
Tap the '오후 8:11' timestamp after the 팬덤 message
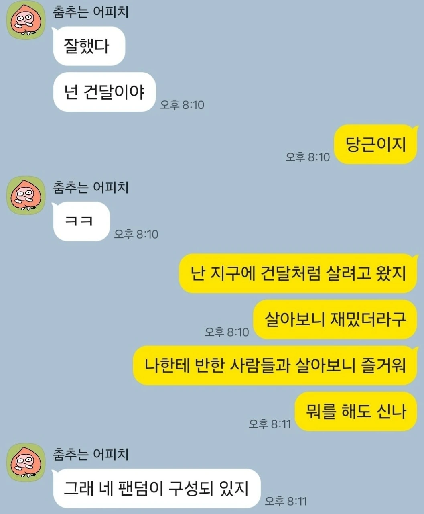click(x=286, y=501)
